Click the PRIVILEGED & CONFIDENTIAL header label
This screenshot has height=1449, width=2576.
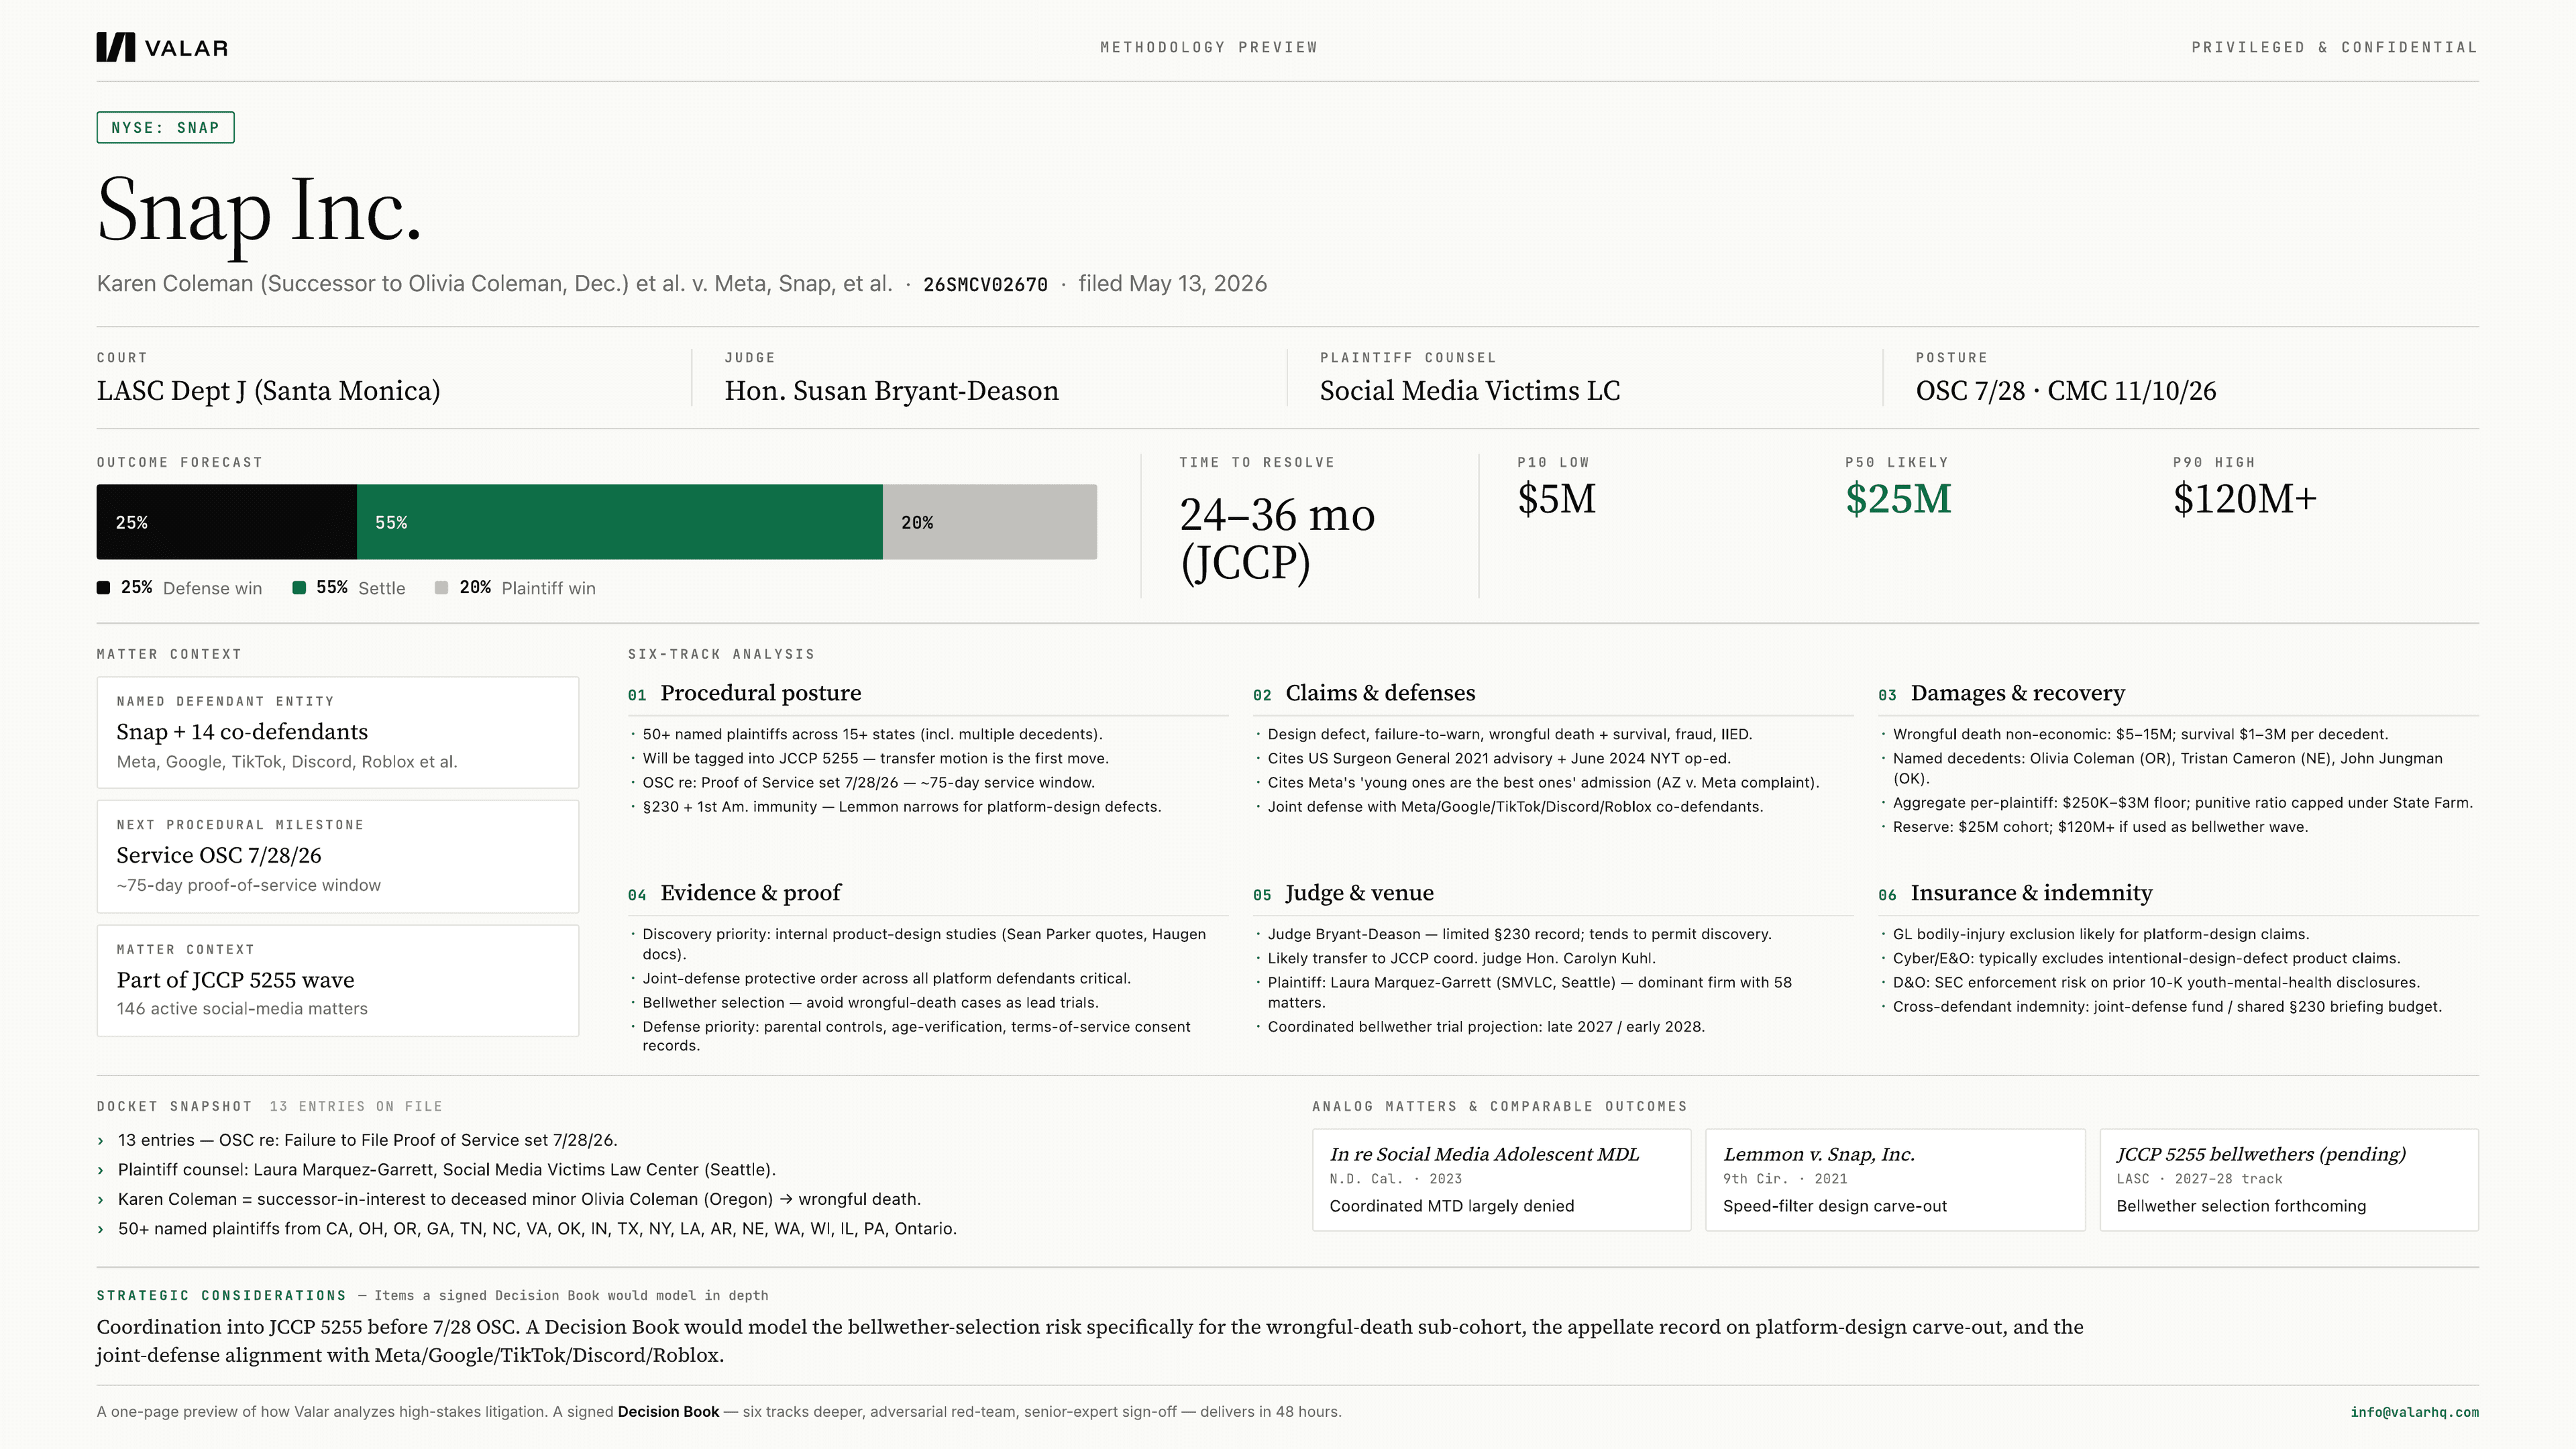[2335, 47]
